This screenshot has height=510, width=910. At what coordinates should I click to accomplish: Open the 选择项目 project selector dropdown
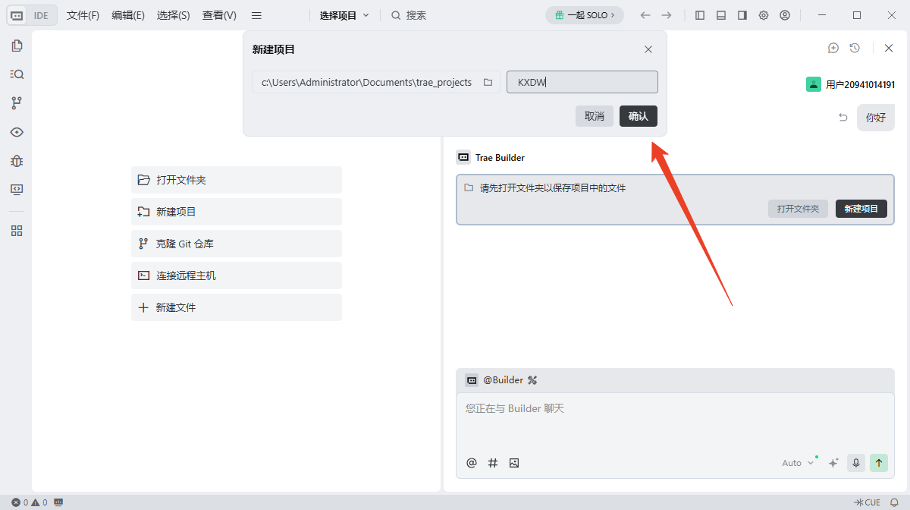(343, 14)
